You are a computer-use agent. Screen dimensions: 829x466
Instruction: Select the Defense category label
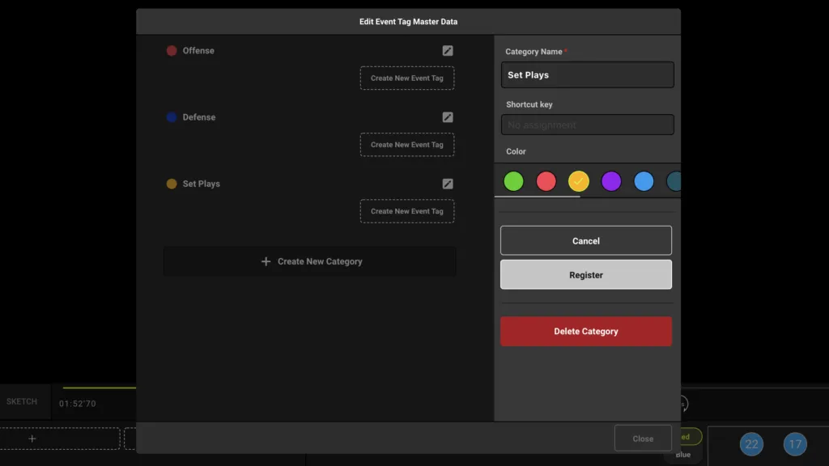click(199, 117)
